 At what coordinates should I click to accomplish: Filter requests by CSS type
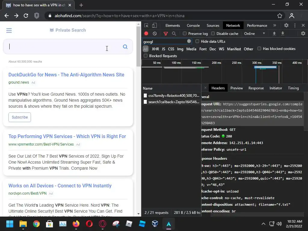[171, 49]
